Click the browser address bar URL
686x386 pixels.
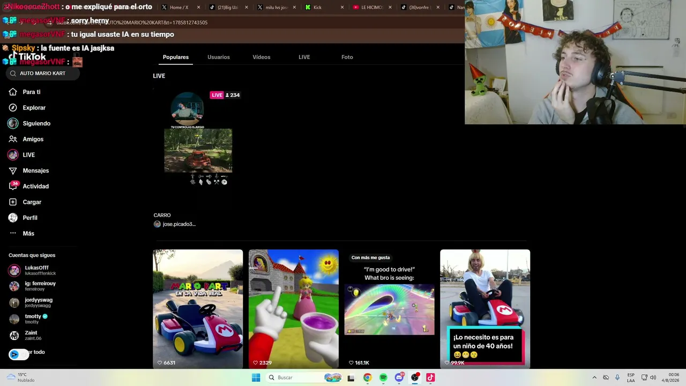(132, 23)
